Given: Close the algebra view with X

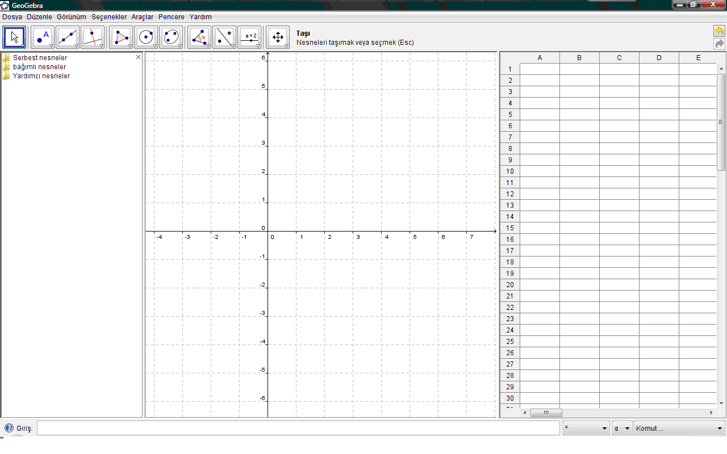Looking at the screenshot, I should (138, 57).
